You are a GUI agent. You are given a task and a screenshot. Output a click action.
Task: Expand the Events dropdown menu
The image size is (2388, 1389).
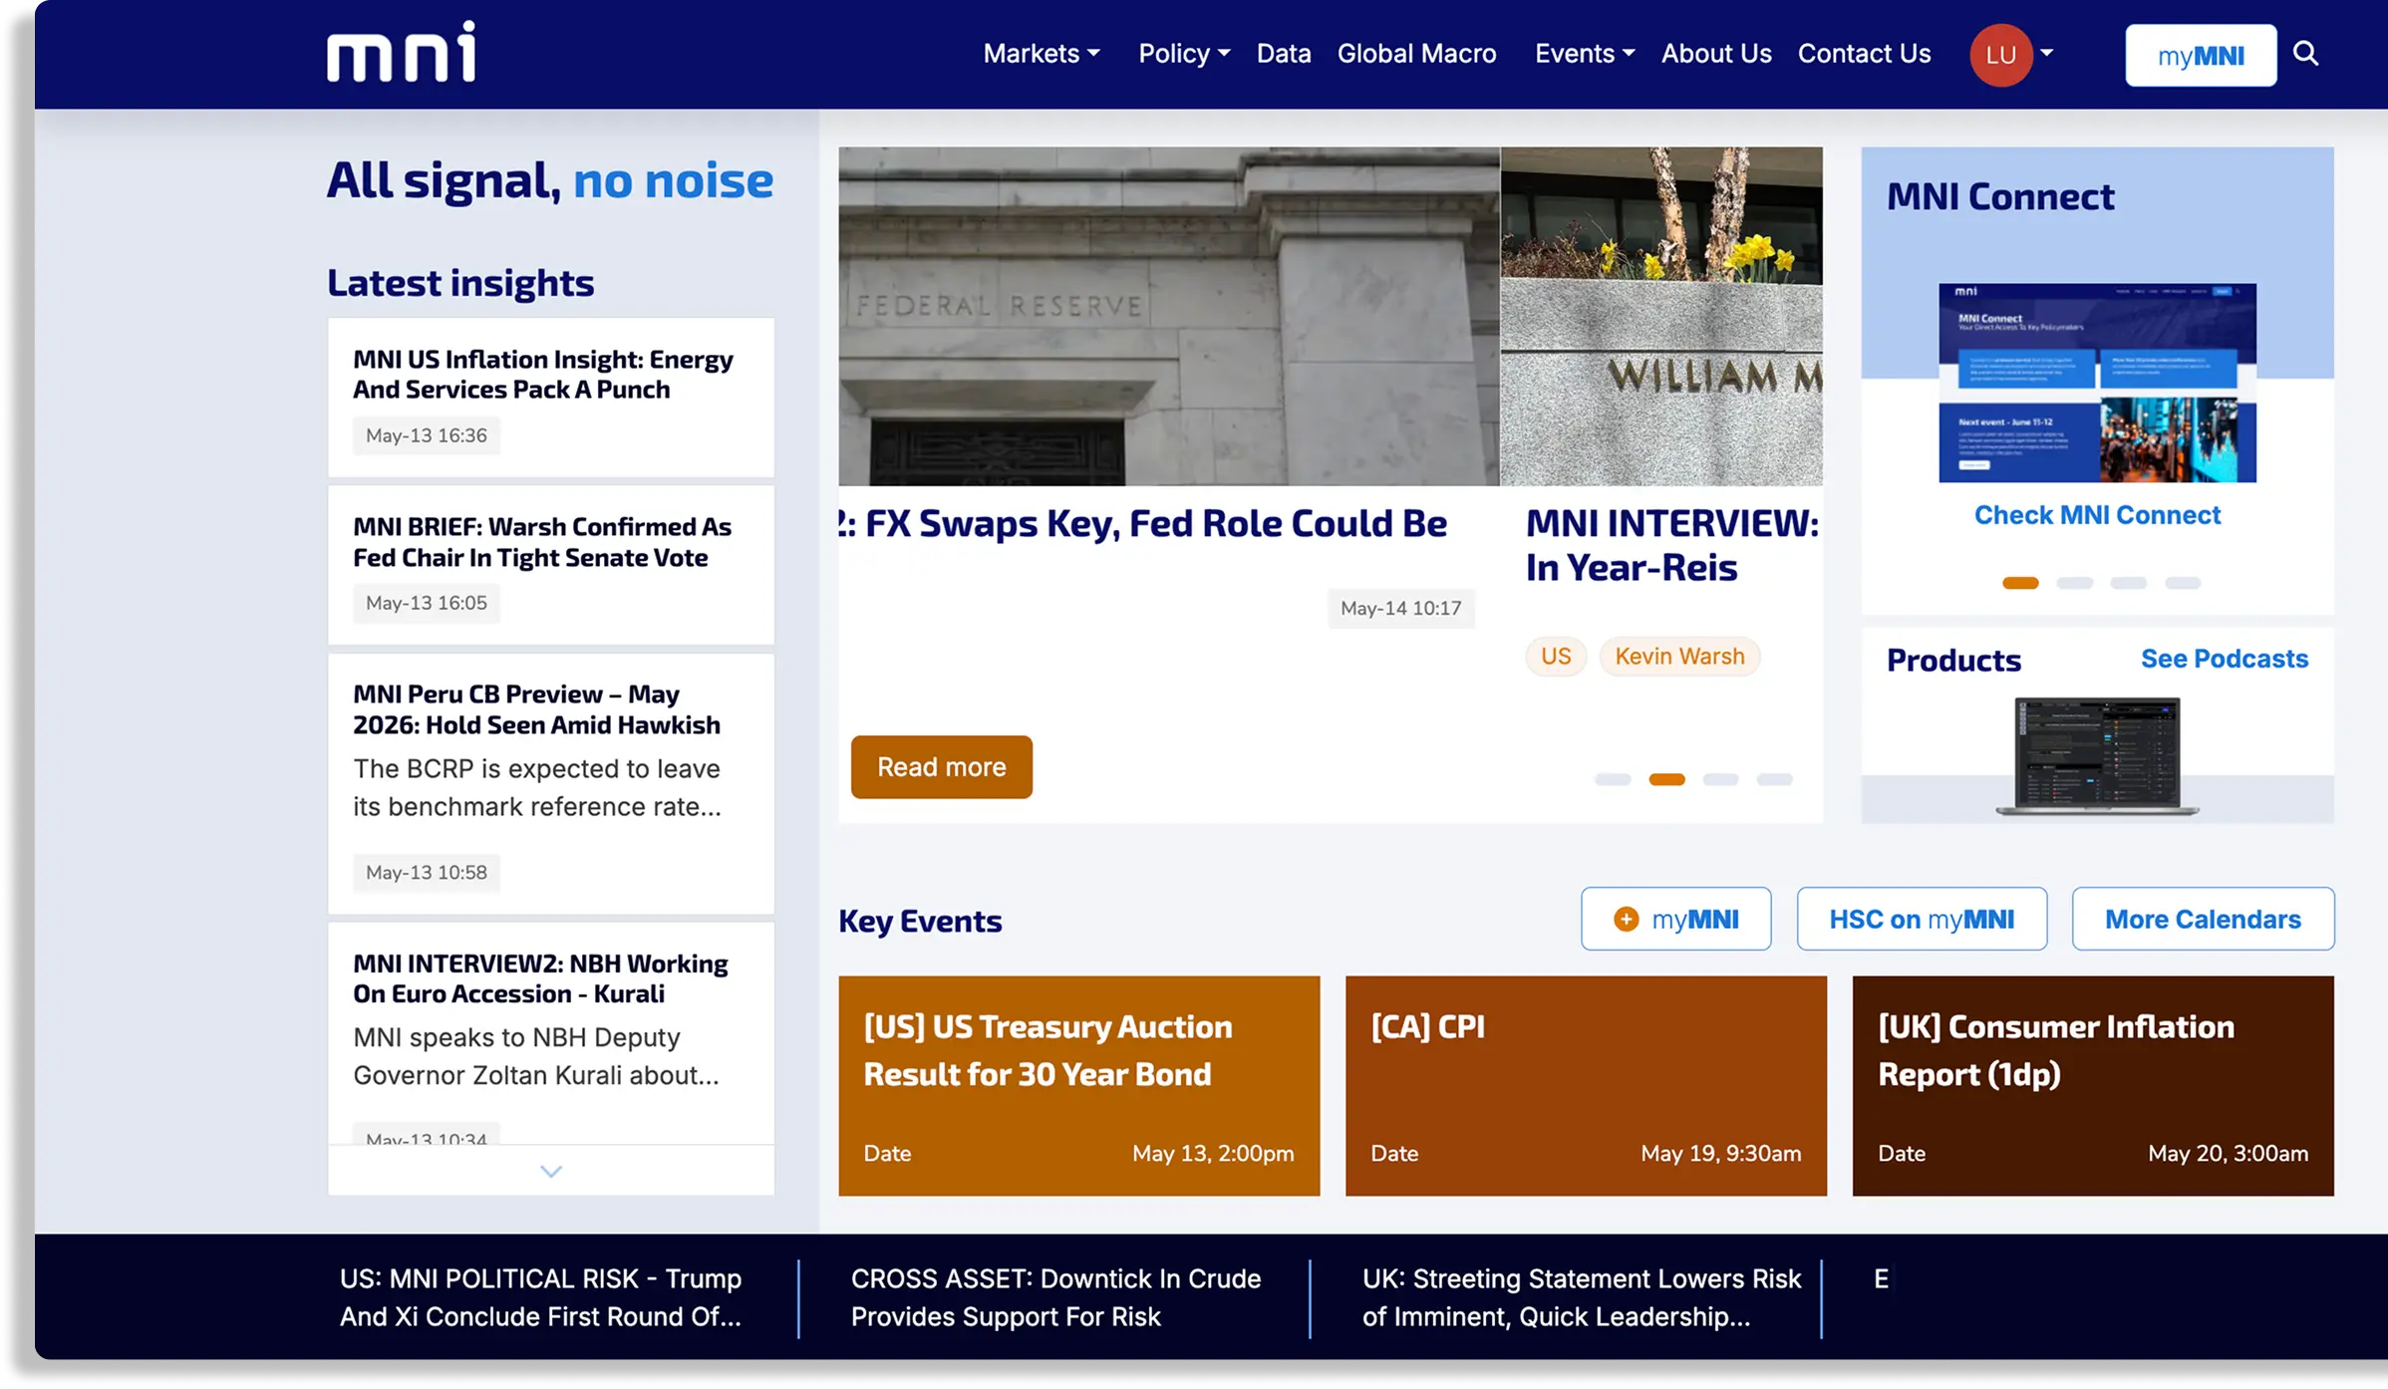1584,53
